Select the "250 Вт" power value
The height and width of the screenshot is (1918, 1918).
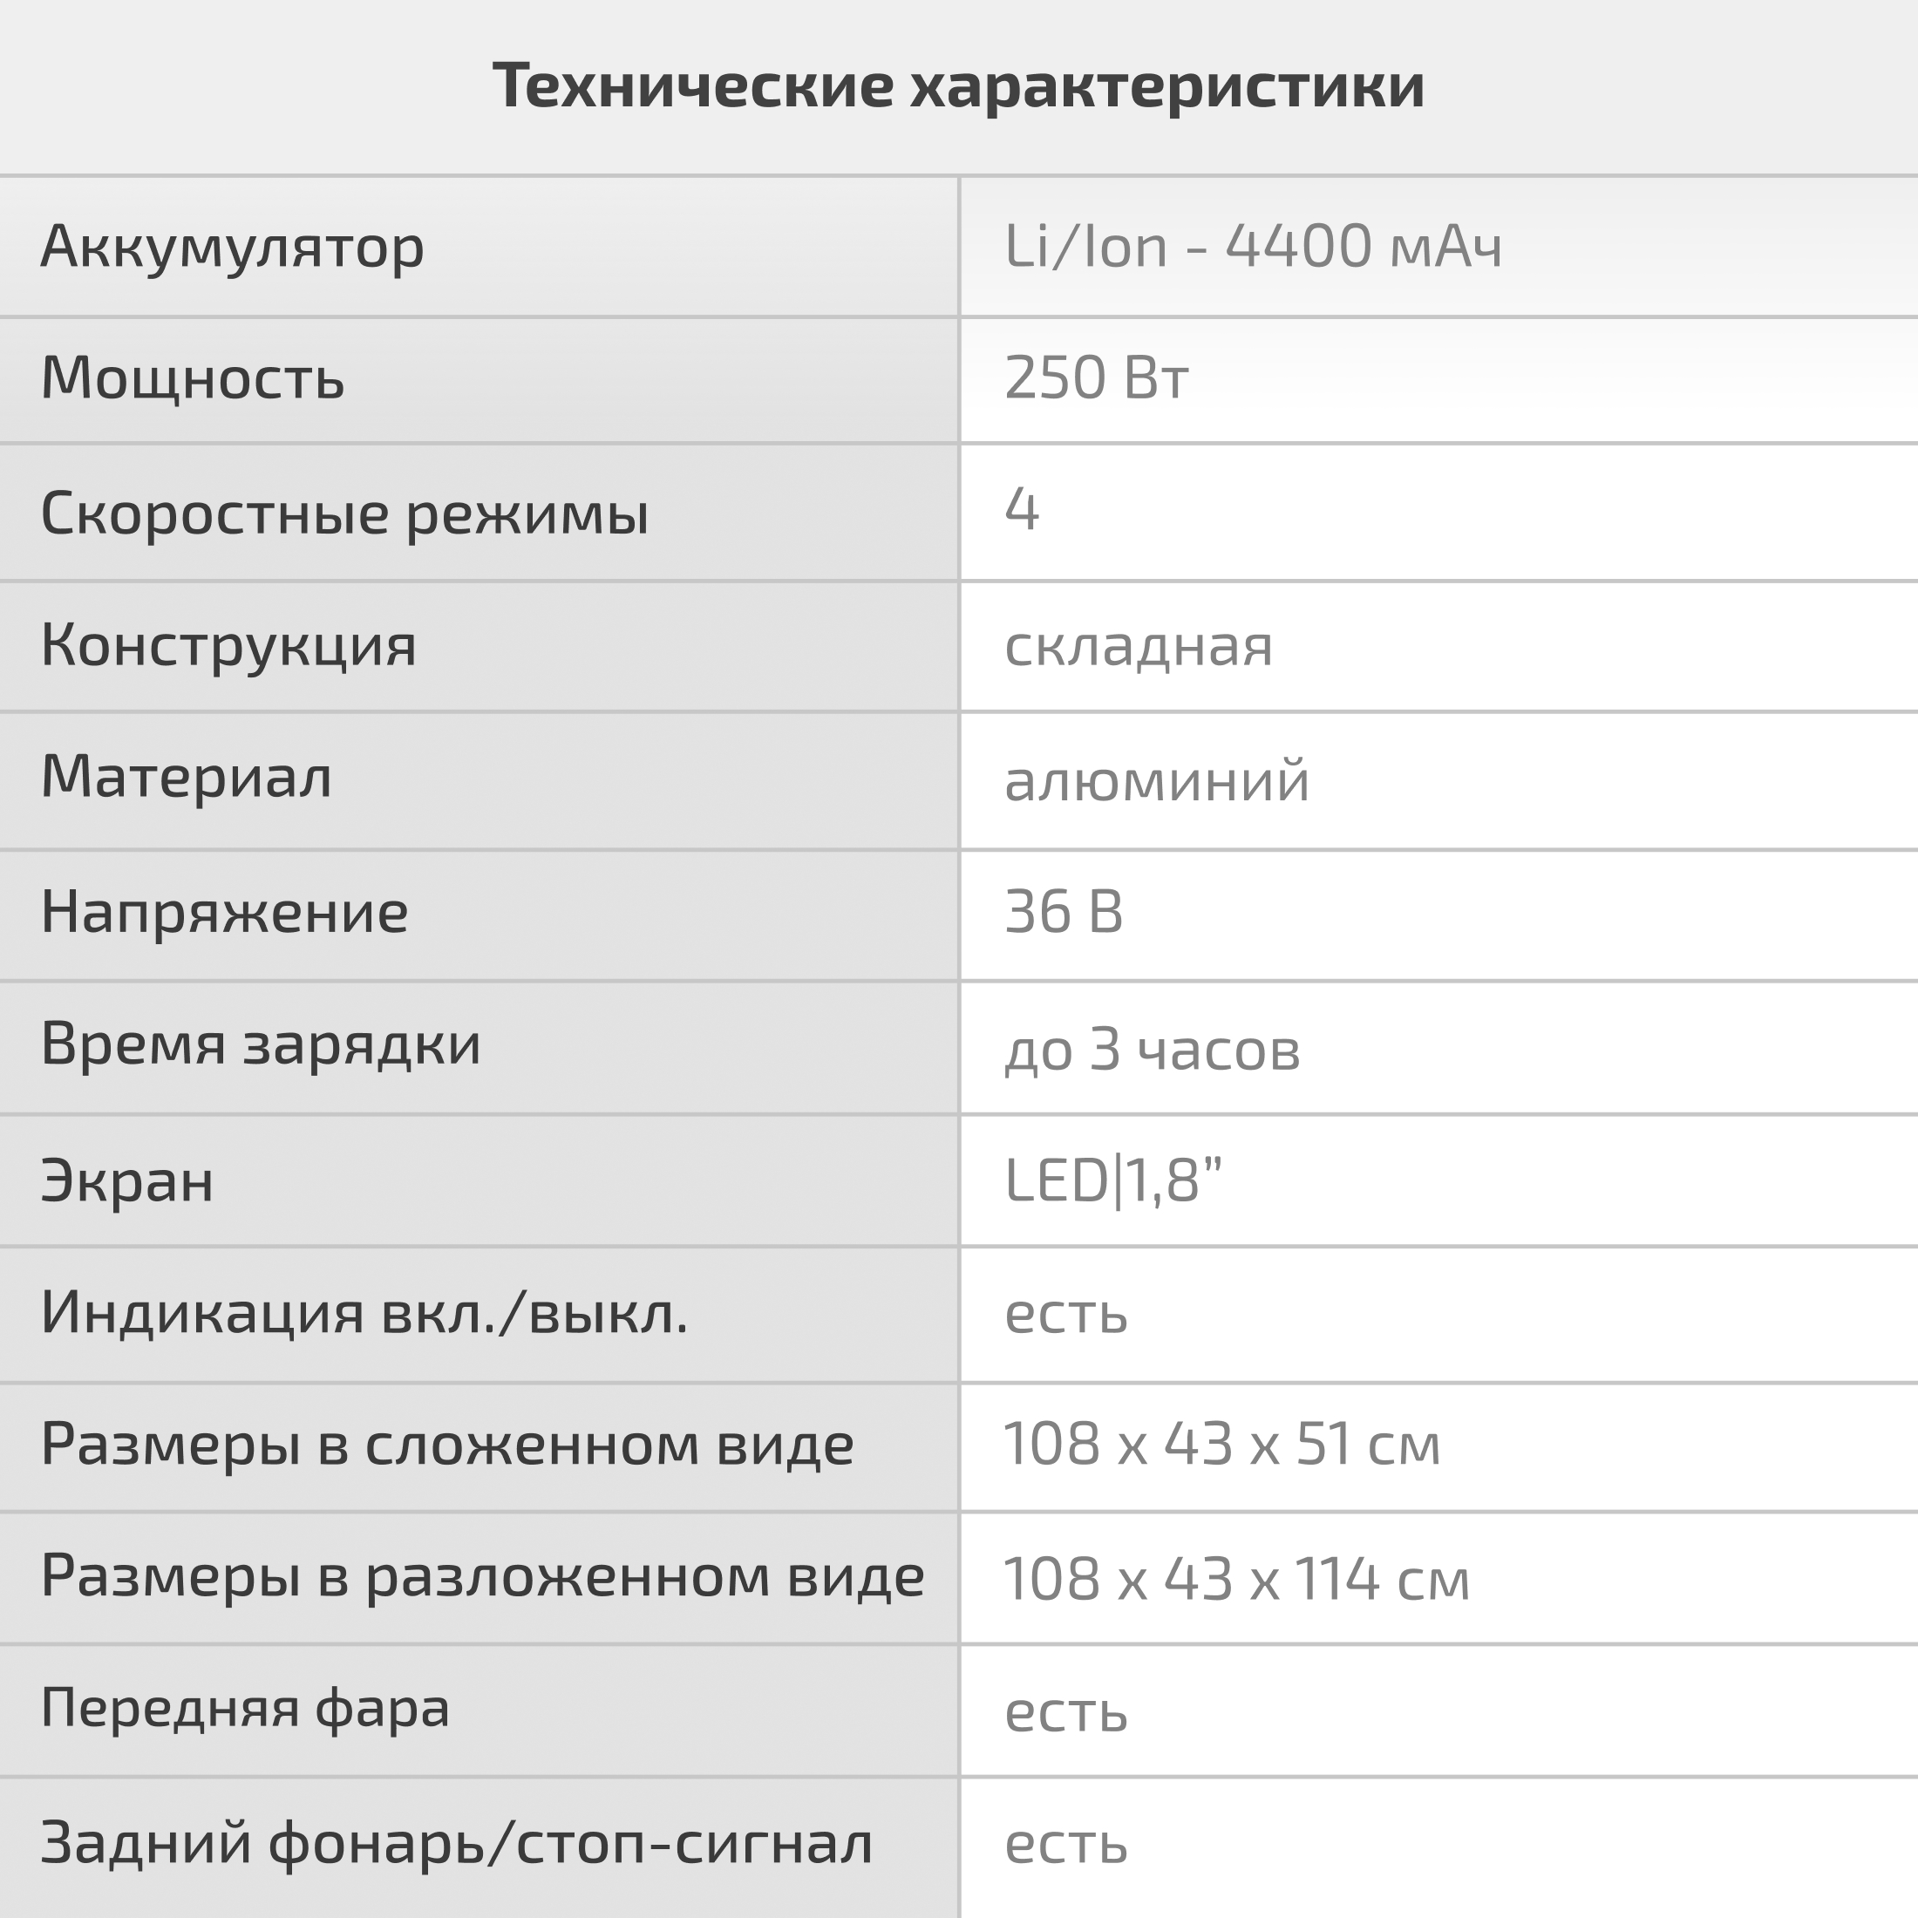pos(1096,378)
